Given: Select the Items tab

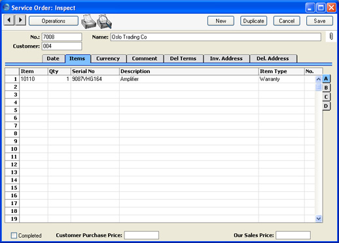Looking at the screenshot, I should [77, 59].
